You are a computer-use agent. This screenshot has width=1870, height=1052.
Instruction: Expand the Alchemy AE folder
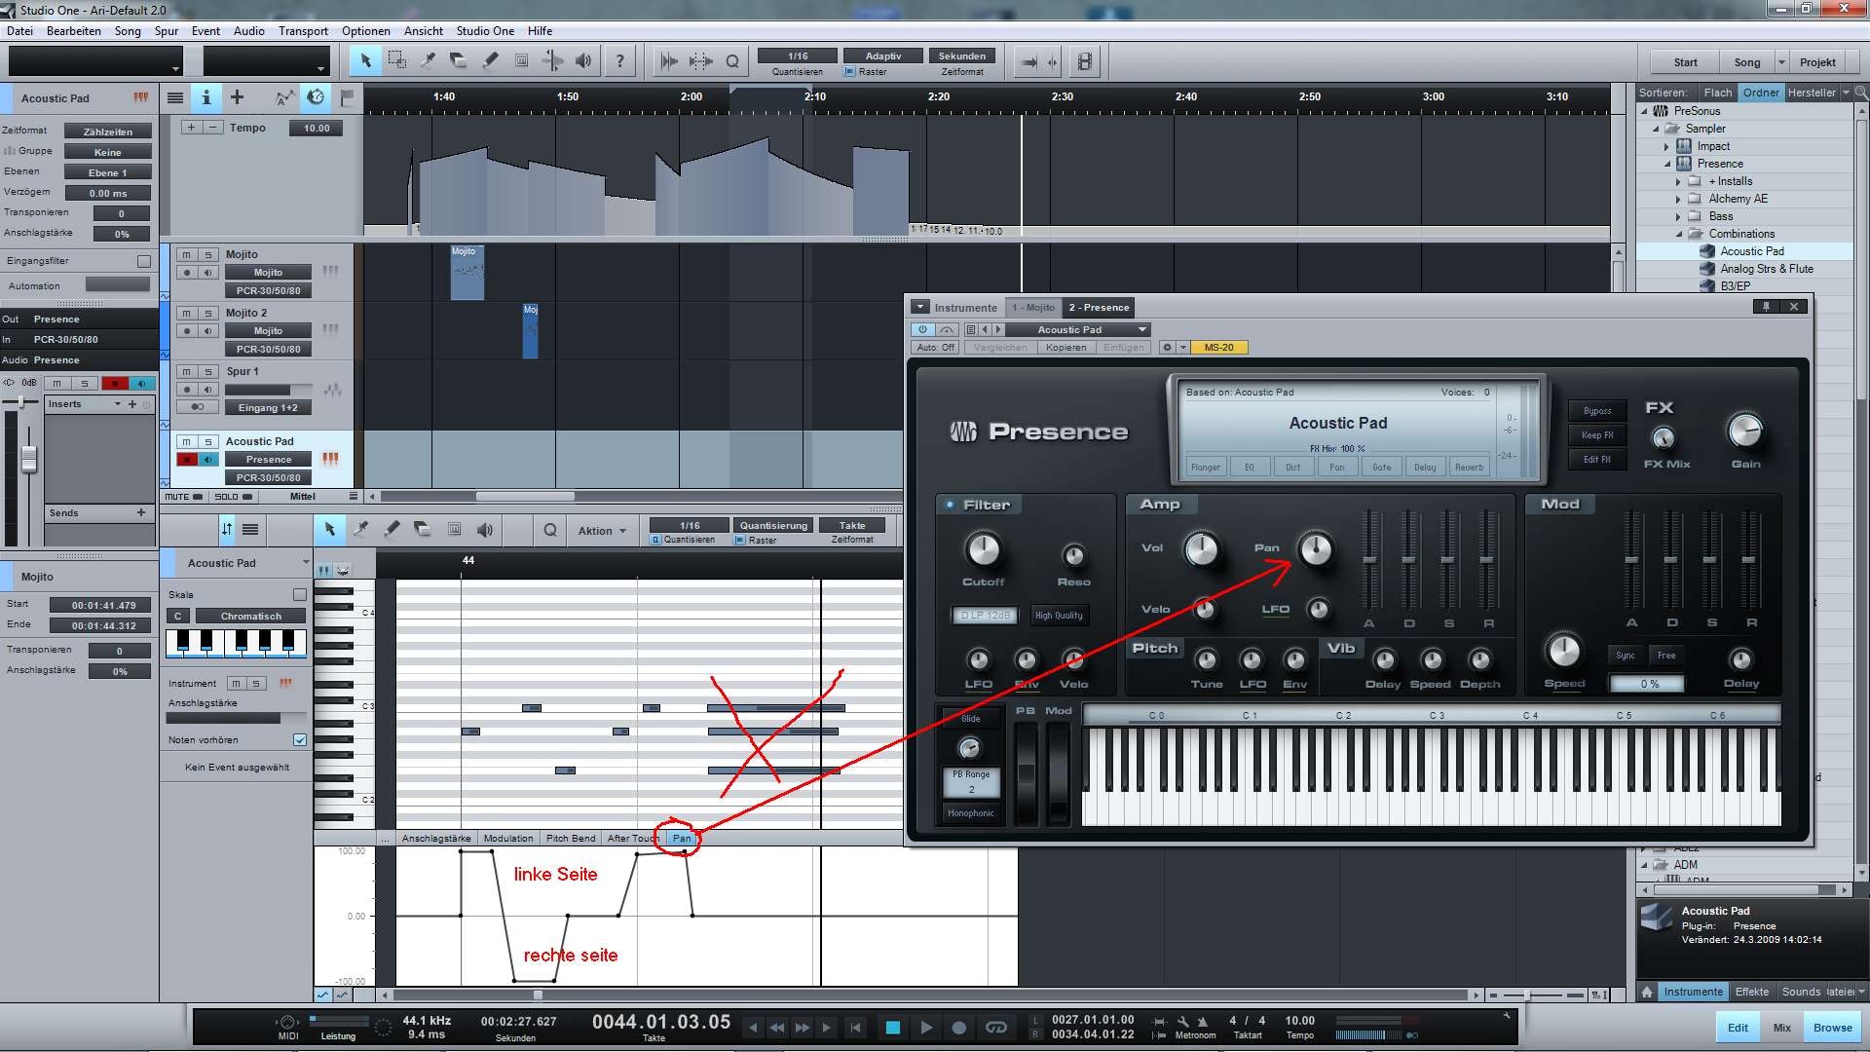(1678, 199)
